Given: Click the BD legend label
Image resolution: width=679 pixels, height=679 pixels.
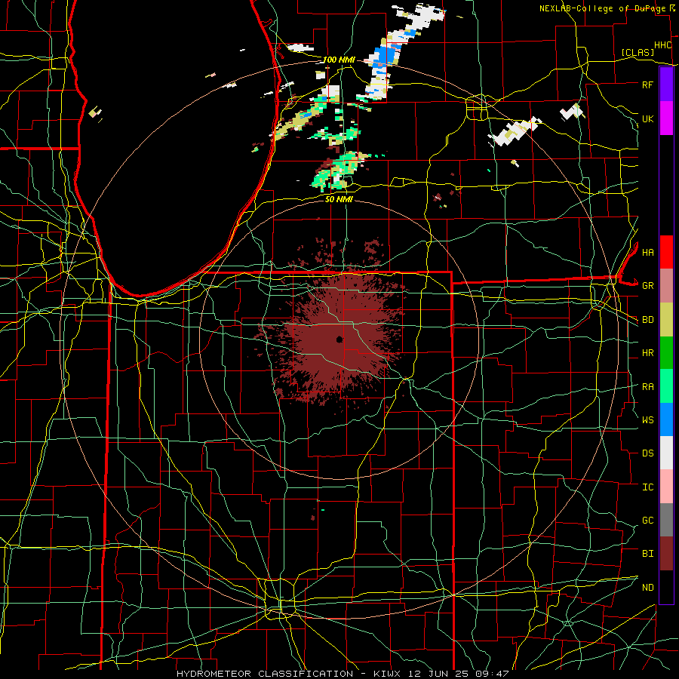Looking at the screenshot, I should [x=647, y=320].
